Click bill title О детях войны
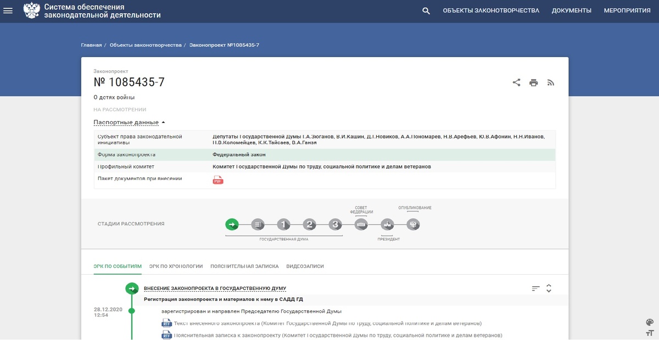Image resolution: width=659 pixels, height=340 pixels. click(114, 97)
